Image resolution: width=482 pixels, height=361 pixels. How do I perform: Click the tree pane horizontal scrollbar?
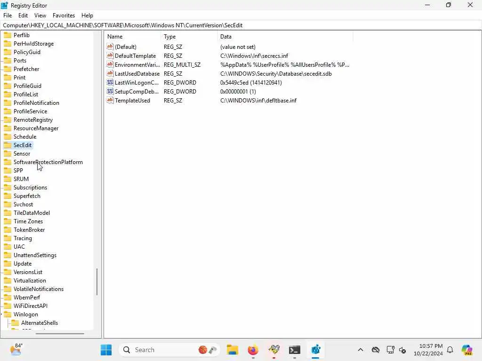[60, 334]
